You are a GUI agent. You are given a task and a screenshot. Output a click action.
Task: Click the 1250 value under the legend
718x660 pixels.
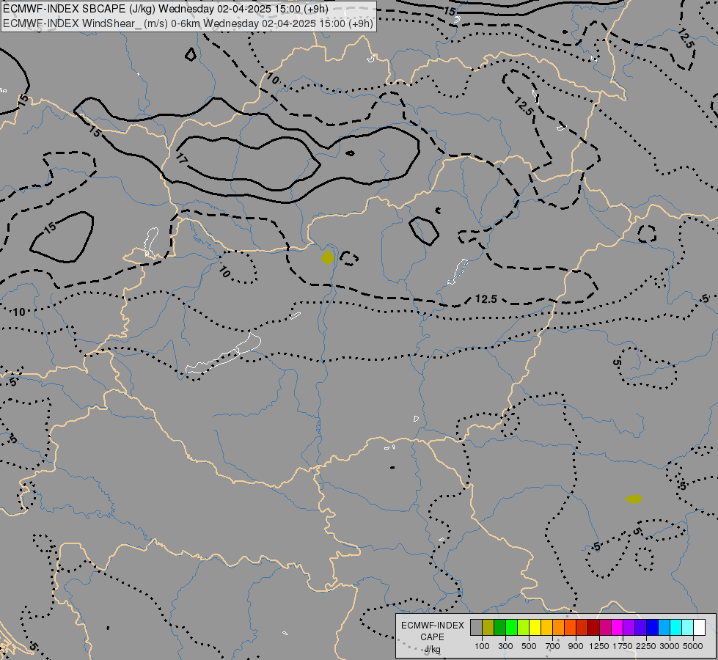pyautogui.click(x=599, y=646)
